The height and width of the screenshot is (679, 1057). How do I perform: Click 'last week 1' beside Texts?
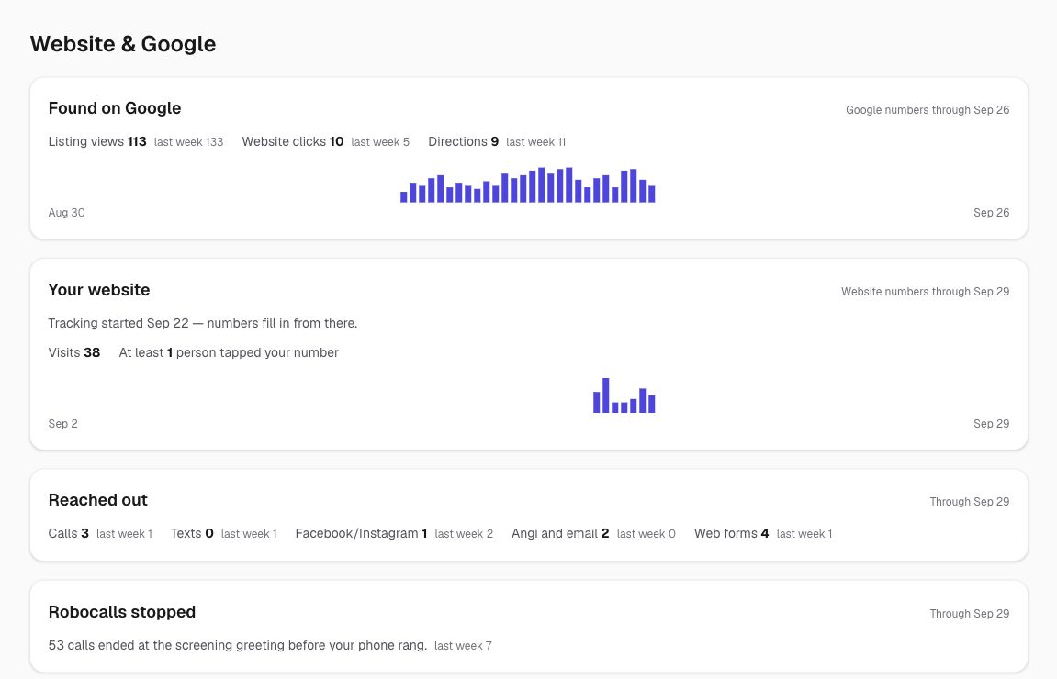coord(249,534)
